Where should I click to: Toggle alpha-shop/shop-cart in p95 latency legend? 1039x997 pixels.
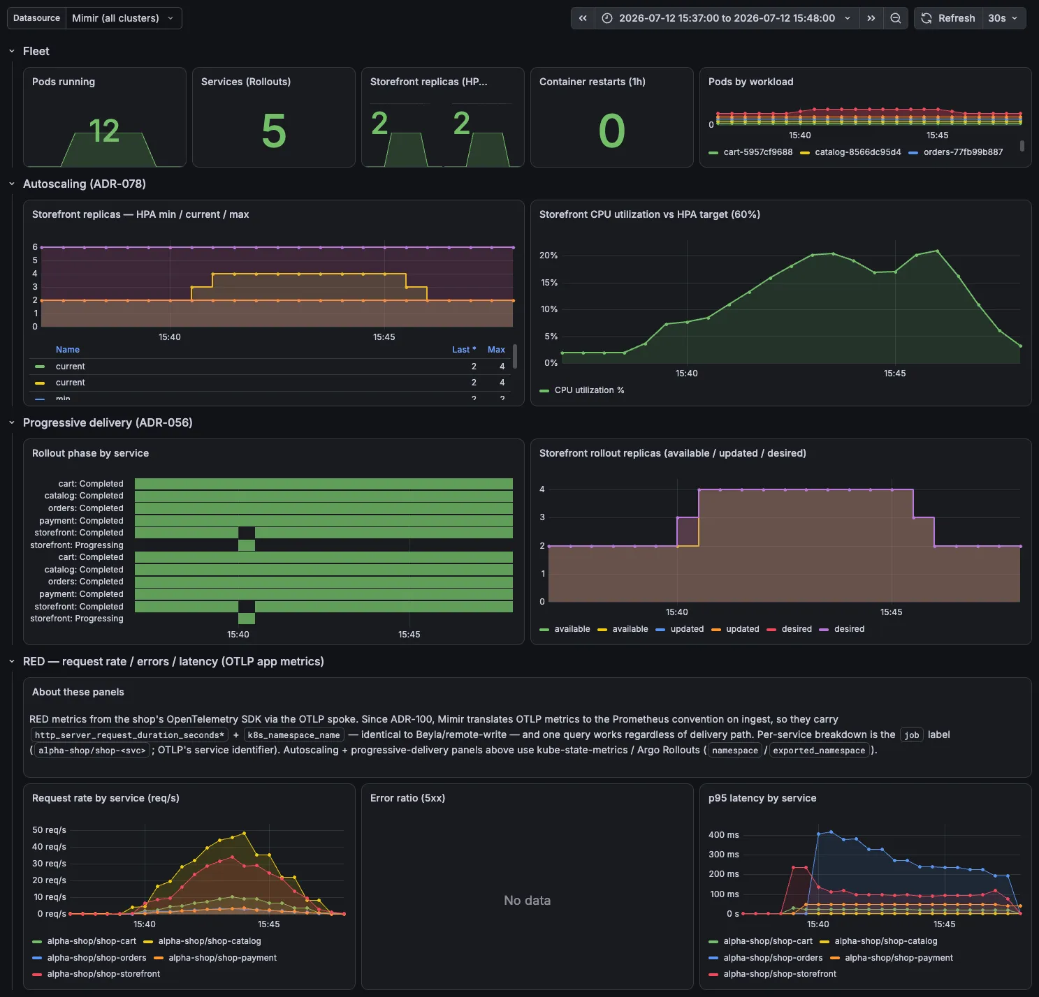(x=768, y=941)
